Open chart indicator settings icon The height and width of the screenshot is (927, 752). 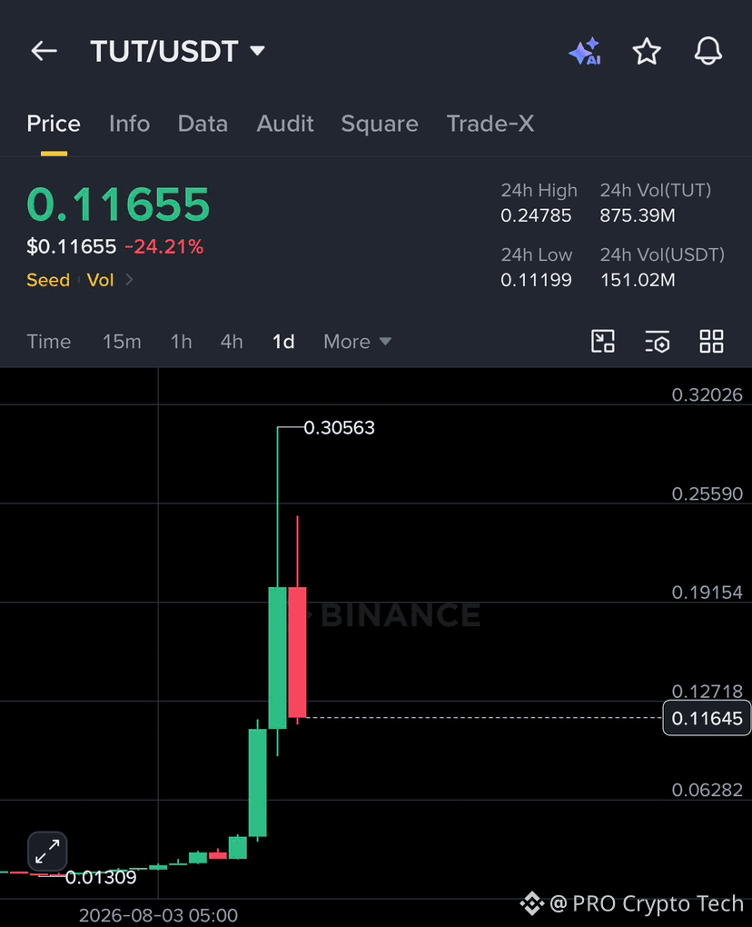point(657,341)
